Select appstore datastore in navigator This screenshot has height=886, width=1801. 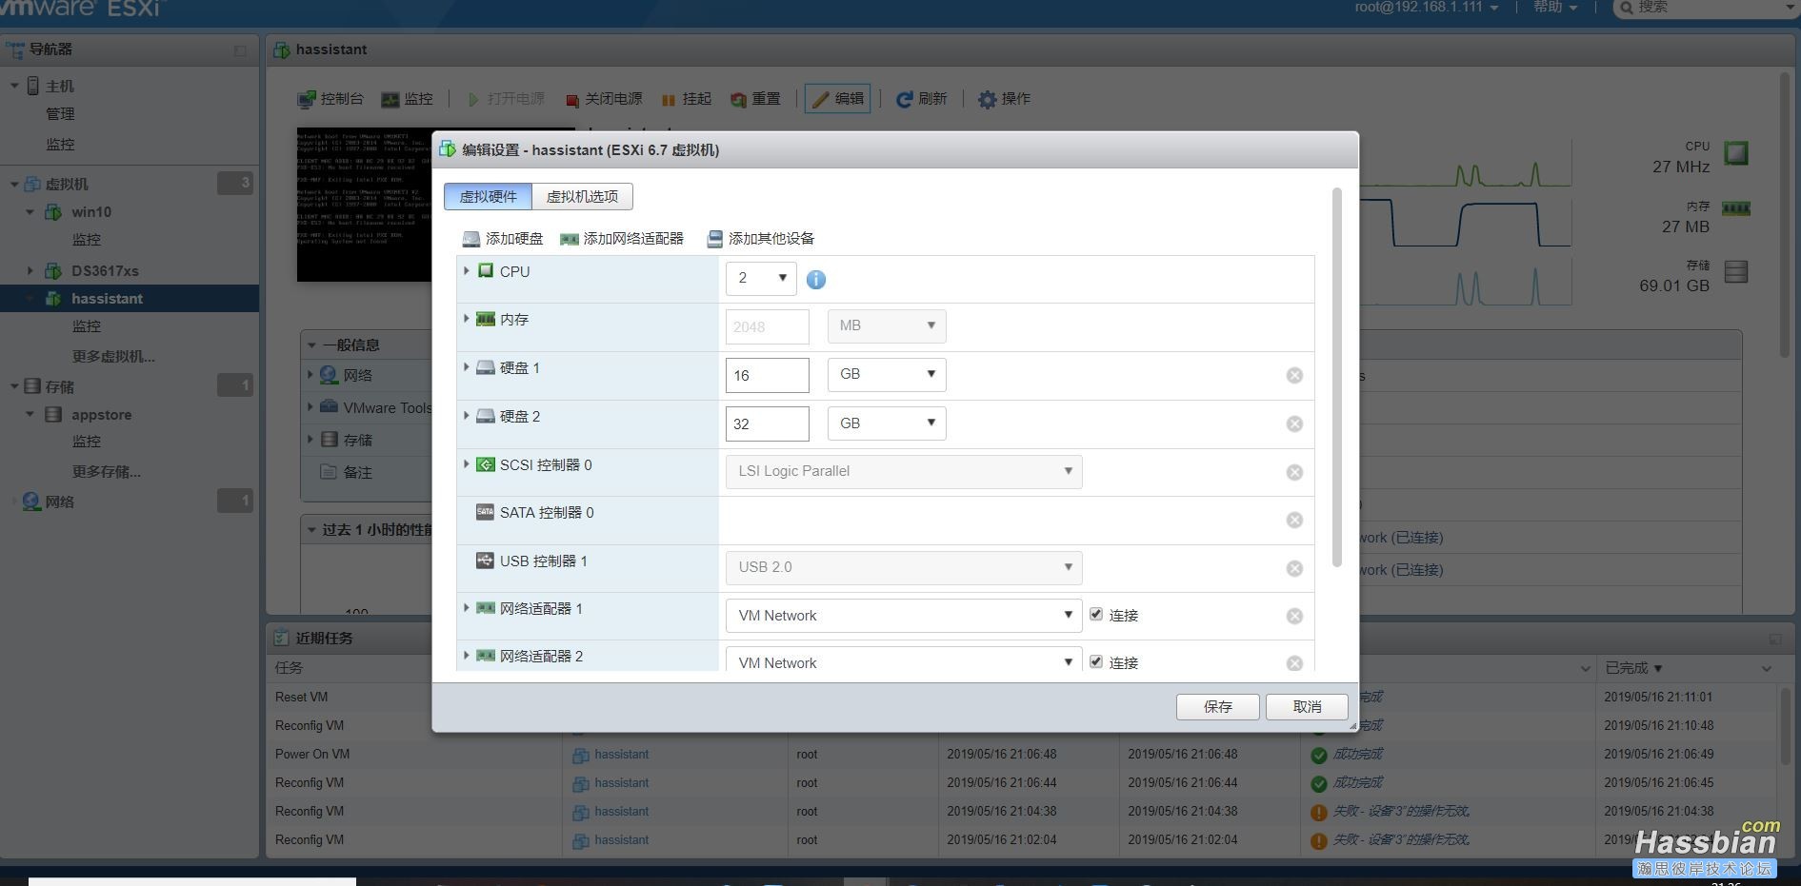(x=101, y=415)
